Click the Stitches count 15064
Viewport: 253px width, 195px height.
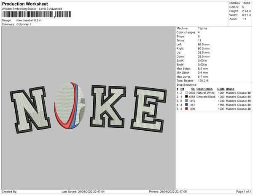(246, 3)
